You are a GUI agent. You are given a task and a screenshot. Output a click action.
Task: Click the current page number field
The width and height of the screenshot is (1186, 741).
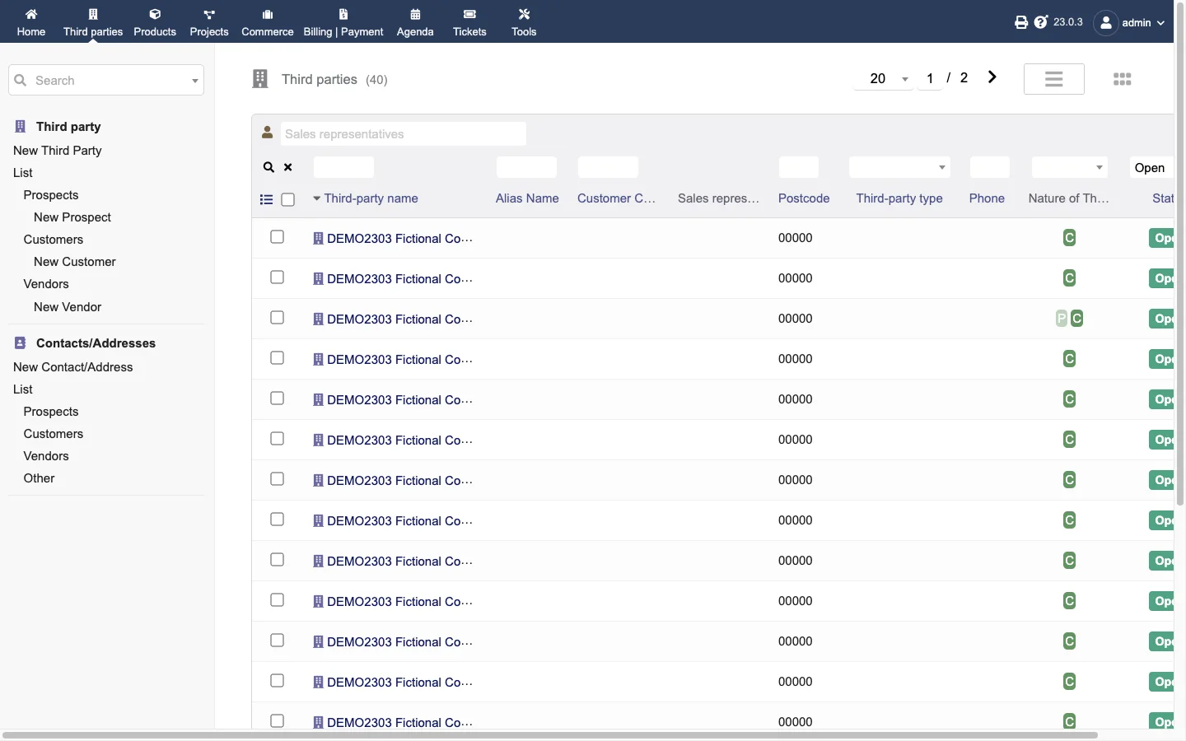(x=930, y=78)
